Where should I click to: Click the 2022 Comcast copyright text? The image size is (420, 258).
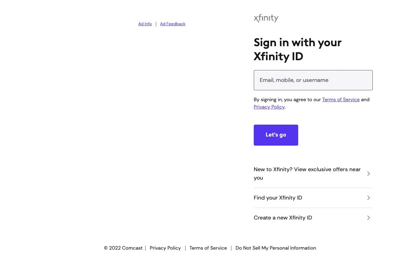tap(123, 248)
